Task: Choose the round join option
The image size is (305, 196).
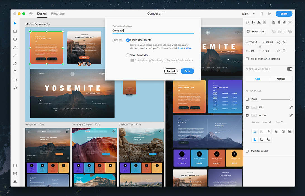Action: [x=261, y=139]
